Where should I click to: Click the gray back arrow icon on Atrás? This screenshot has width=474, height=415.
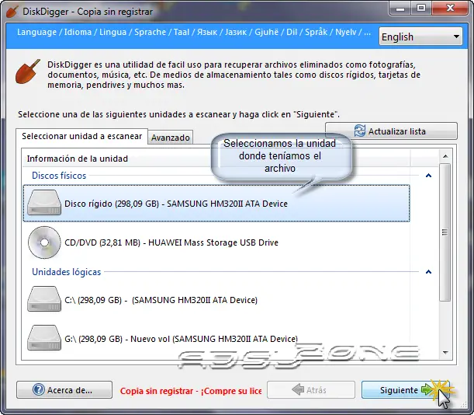pos(298,389)
